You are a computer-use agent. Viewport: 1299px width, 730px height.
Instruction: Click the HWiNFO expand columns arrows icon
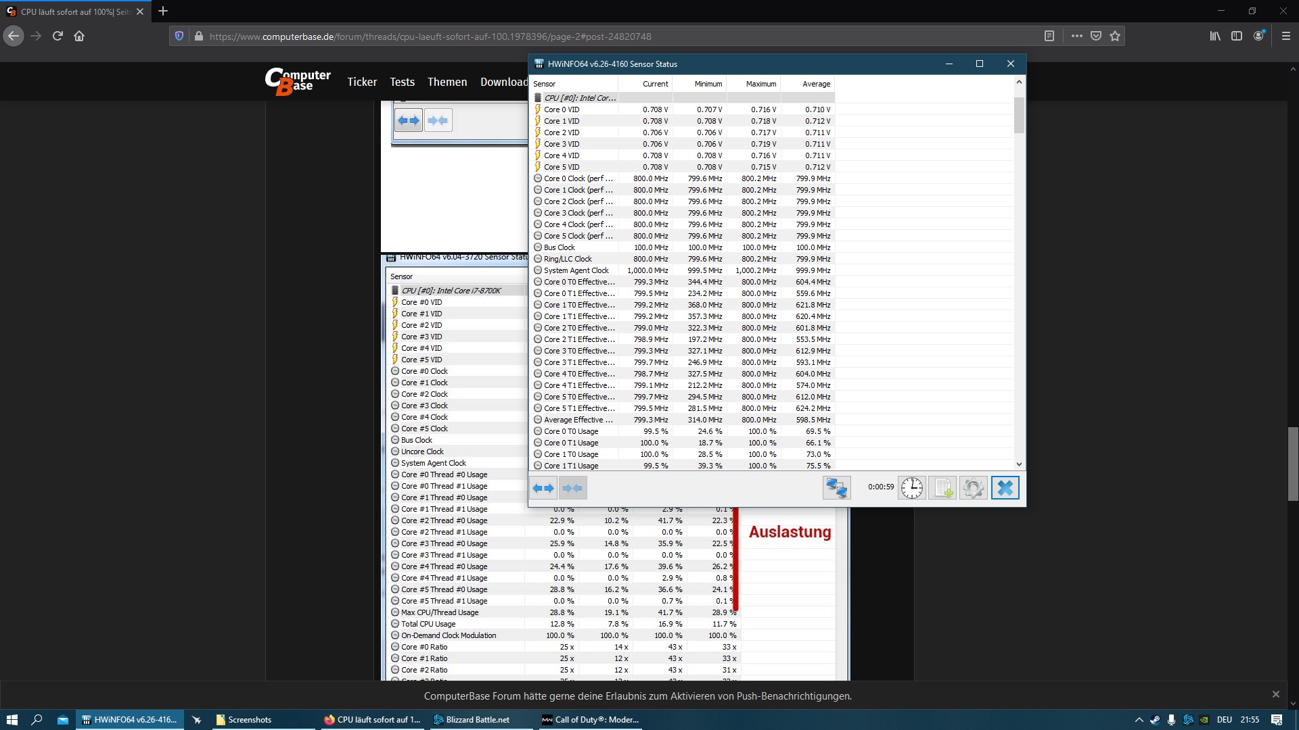coord(543,488)
